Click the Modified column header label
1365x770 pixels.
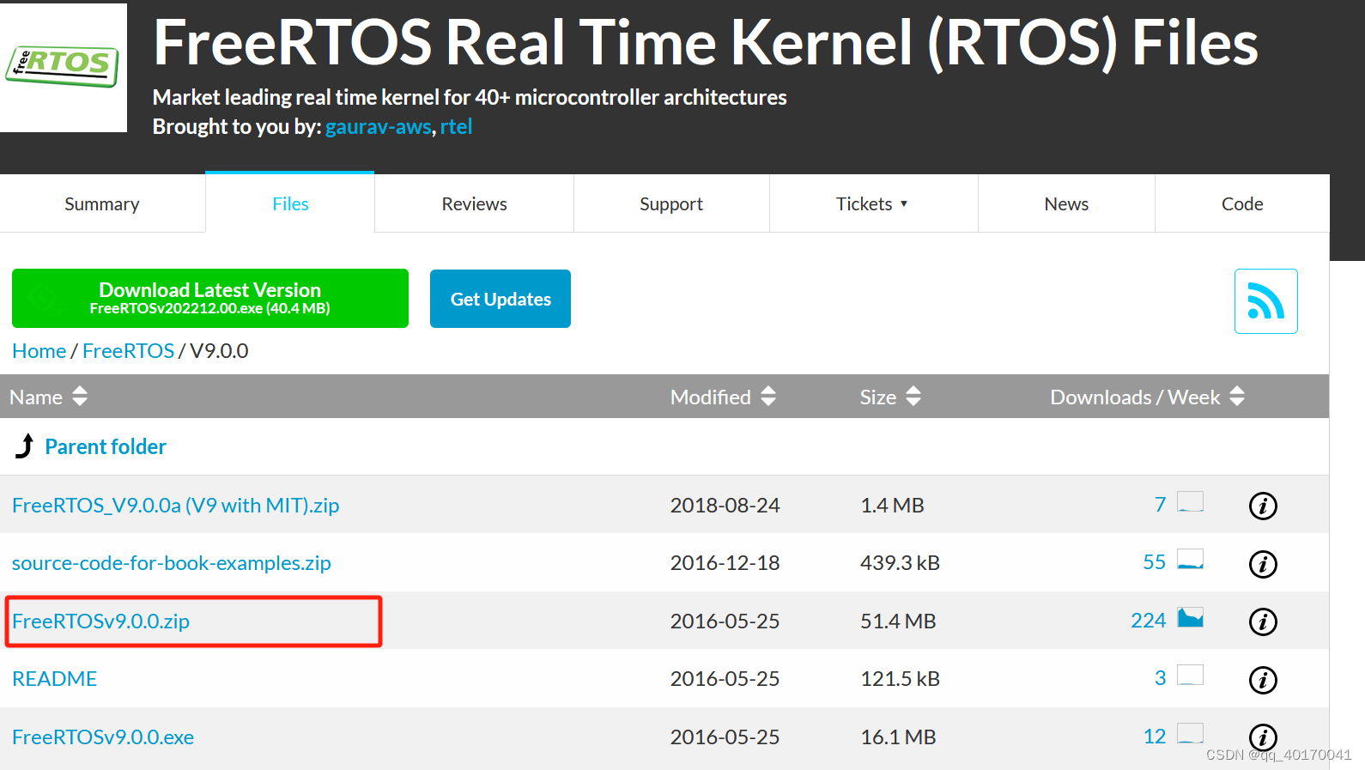(x=711, y=397)
